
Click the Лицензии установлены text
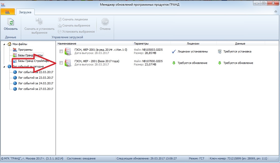click(x=193, y=51)
